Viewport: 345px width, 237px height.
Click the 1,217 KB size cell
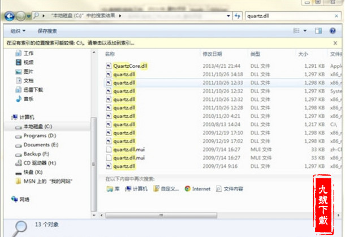click(x=314, y=124)
